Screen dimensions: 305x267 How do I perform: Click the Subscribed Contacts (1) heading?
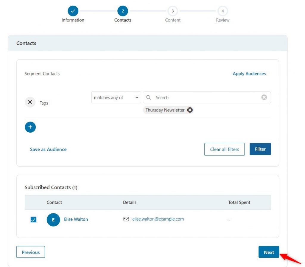(51, 187)
